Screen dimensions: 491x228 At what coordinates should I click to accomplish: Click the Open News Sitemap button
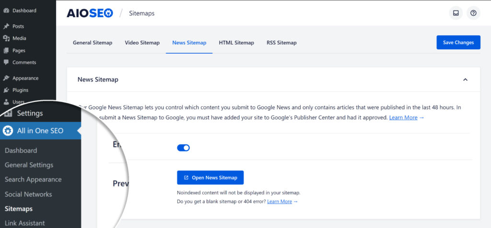pyautogui.click(x=210, y=178)
